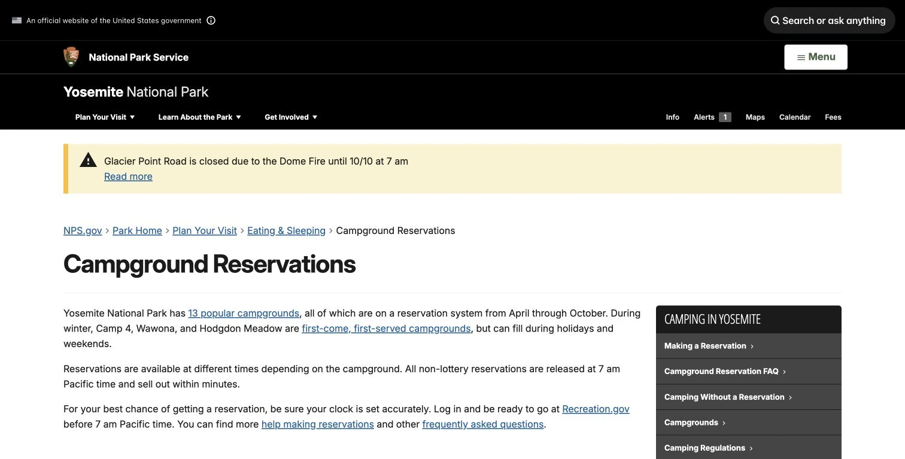905x459 pixels.
Task: Open Camping Without a Reservation sidebar item
Action: tap(749, 397)
